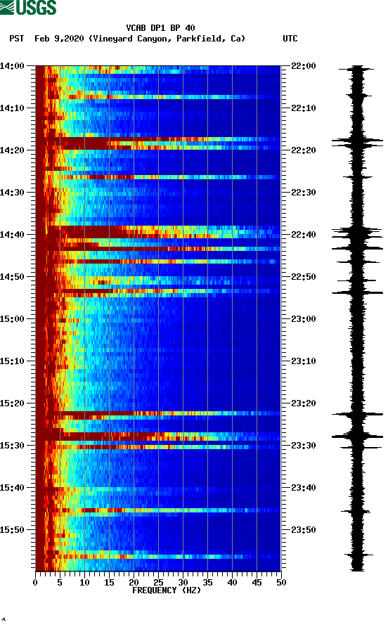Click the 40 Hz frequency axis label
This screenshot has width=388, height=627.
coord(232,583)
